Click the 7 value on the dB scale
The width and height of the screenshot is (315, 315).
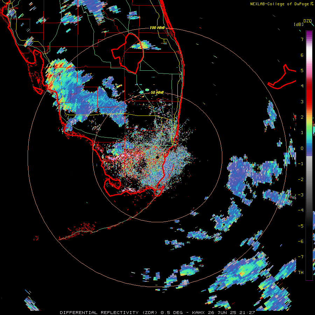pos(302,39)
